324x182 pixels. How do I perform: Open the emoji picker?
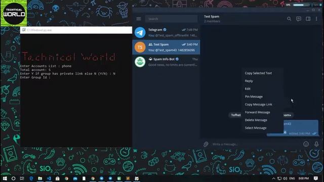click(x=306, y=144)
